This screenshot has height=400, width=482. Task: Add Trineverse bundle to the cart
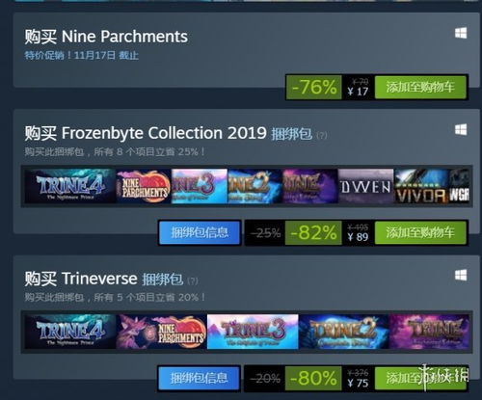click(420, 378)
